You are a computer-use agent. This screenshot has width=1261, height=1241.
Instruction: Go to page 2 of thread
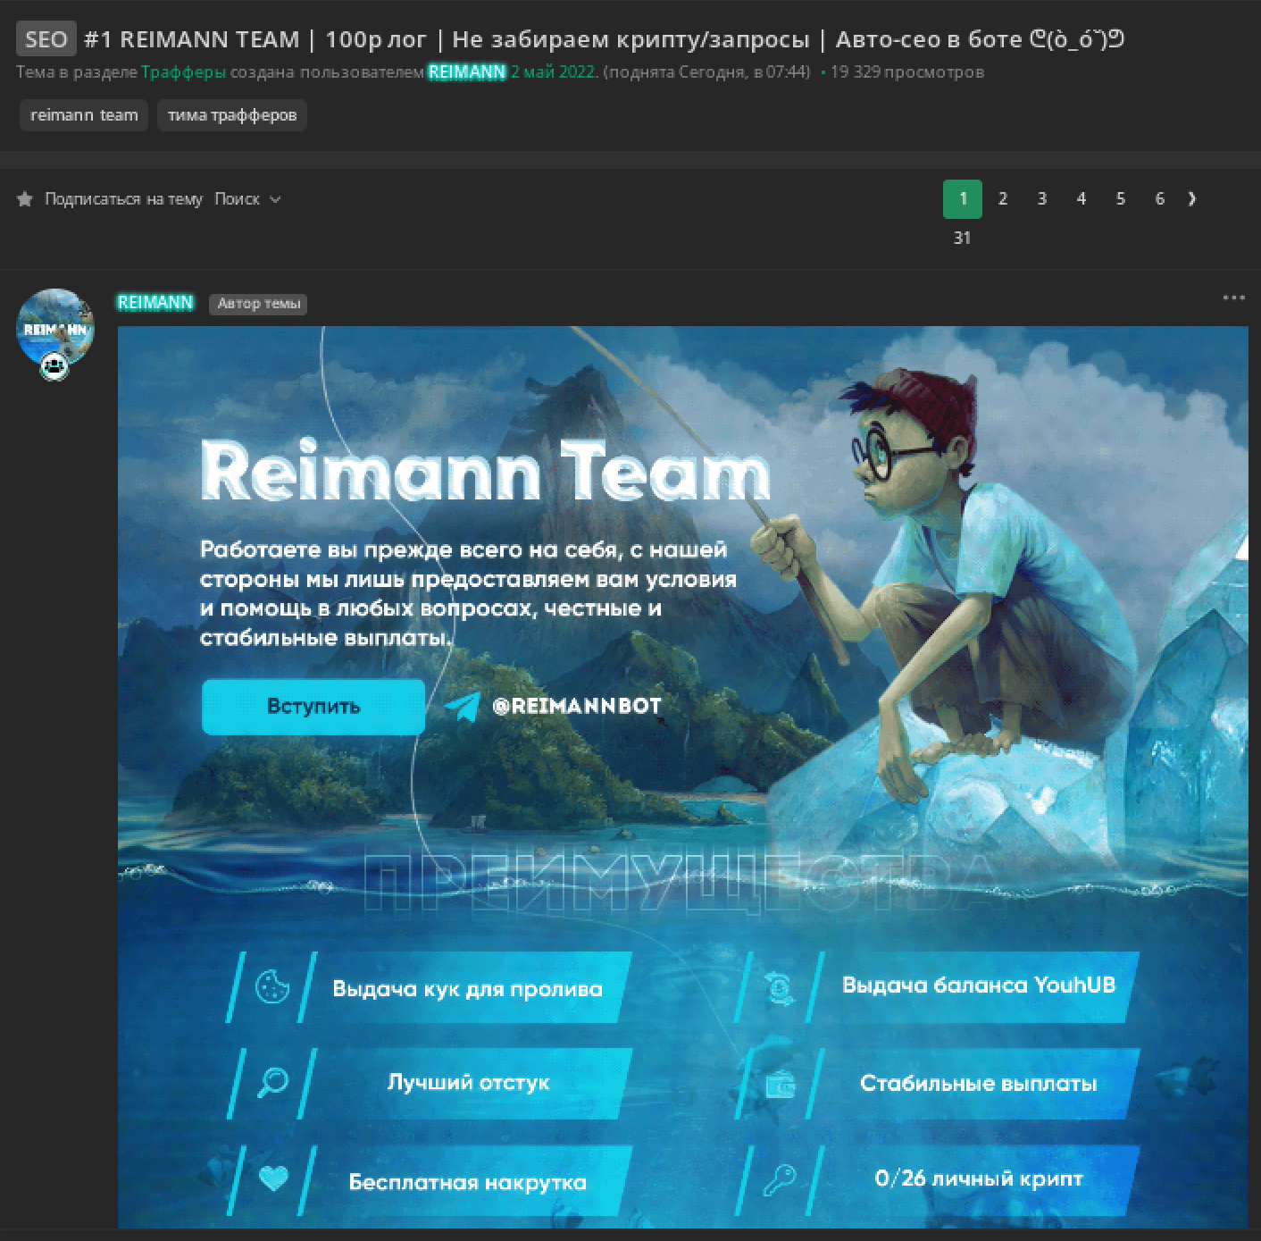pyautogui.click(x=1003, y=199)
